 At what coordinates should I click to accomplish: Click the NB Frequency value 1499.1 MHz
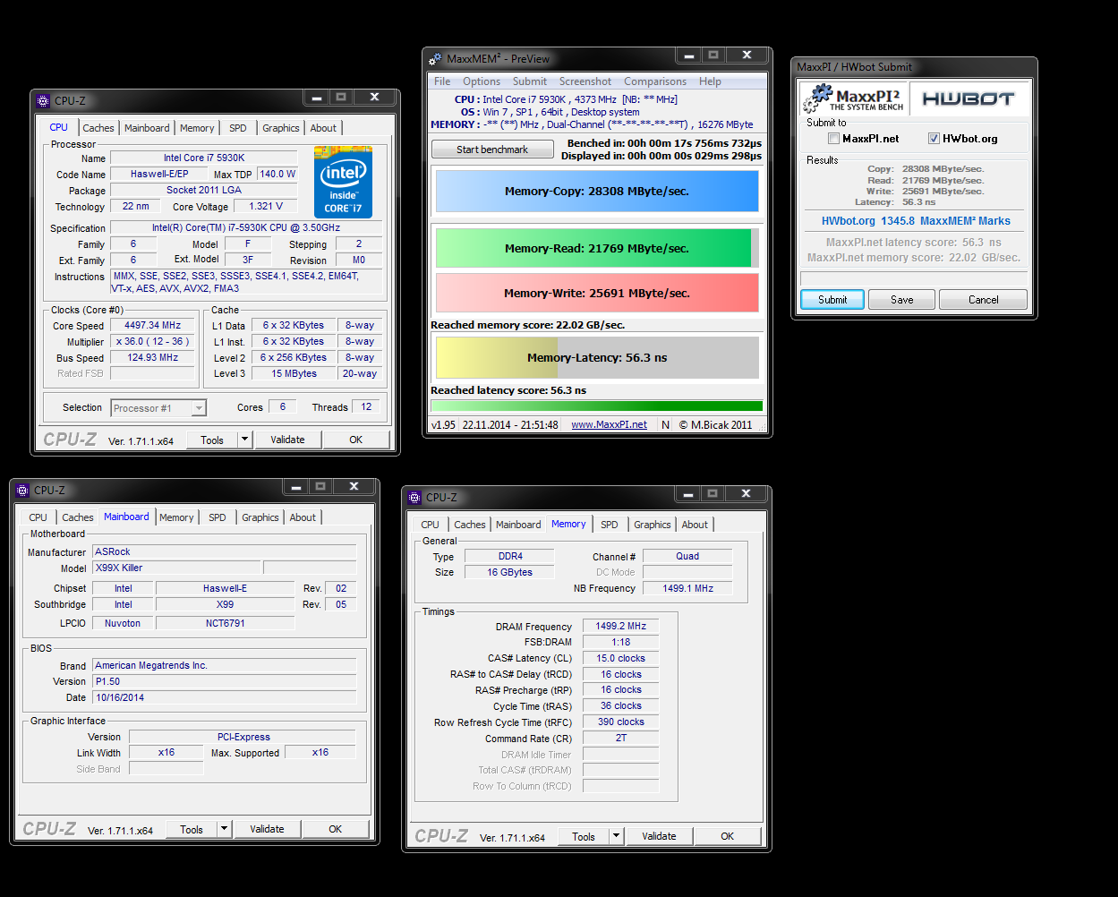point(687,588)
